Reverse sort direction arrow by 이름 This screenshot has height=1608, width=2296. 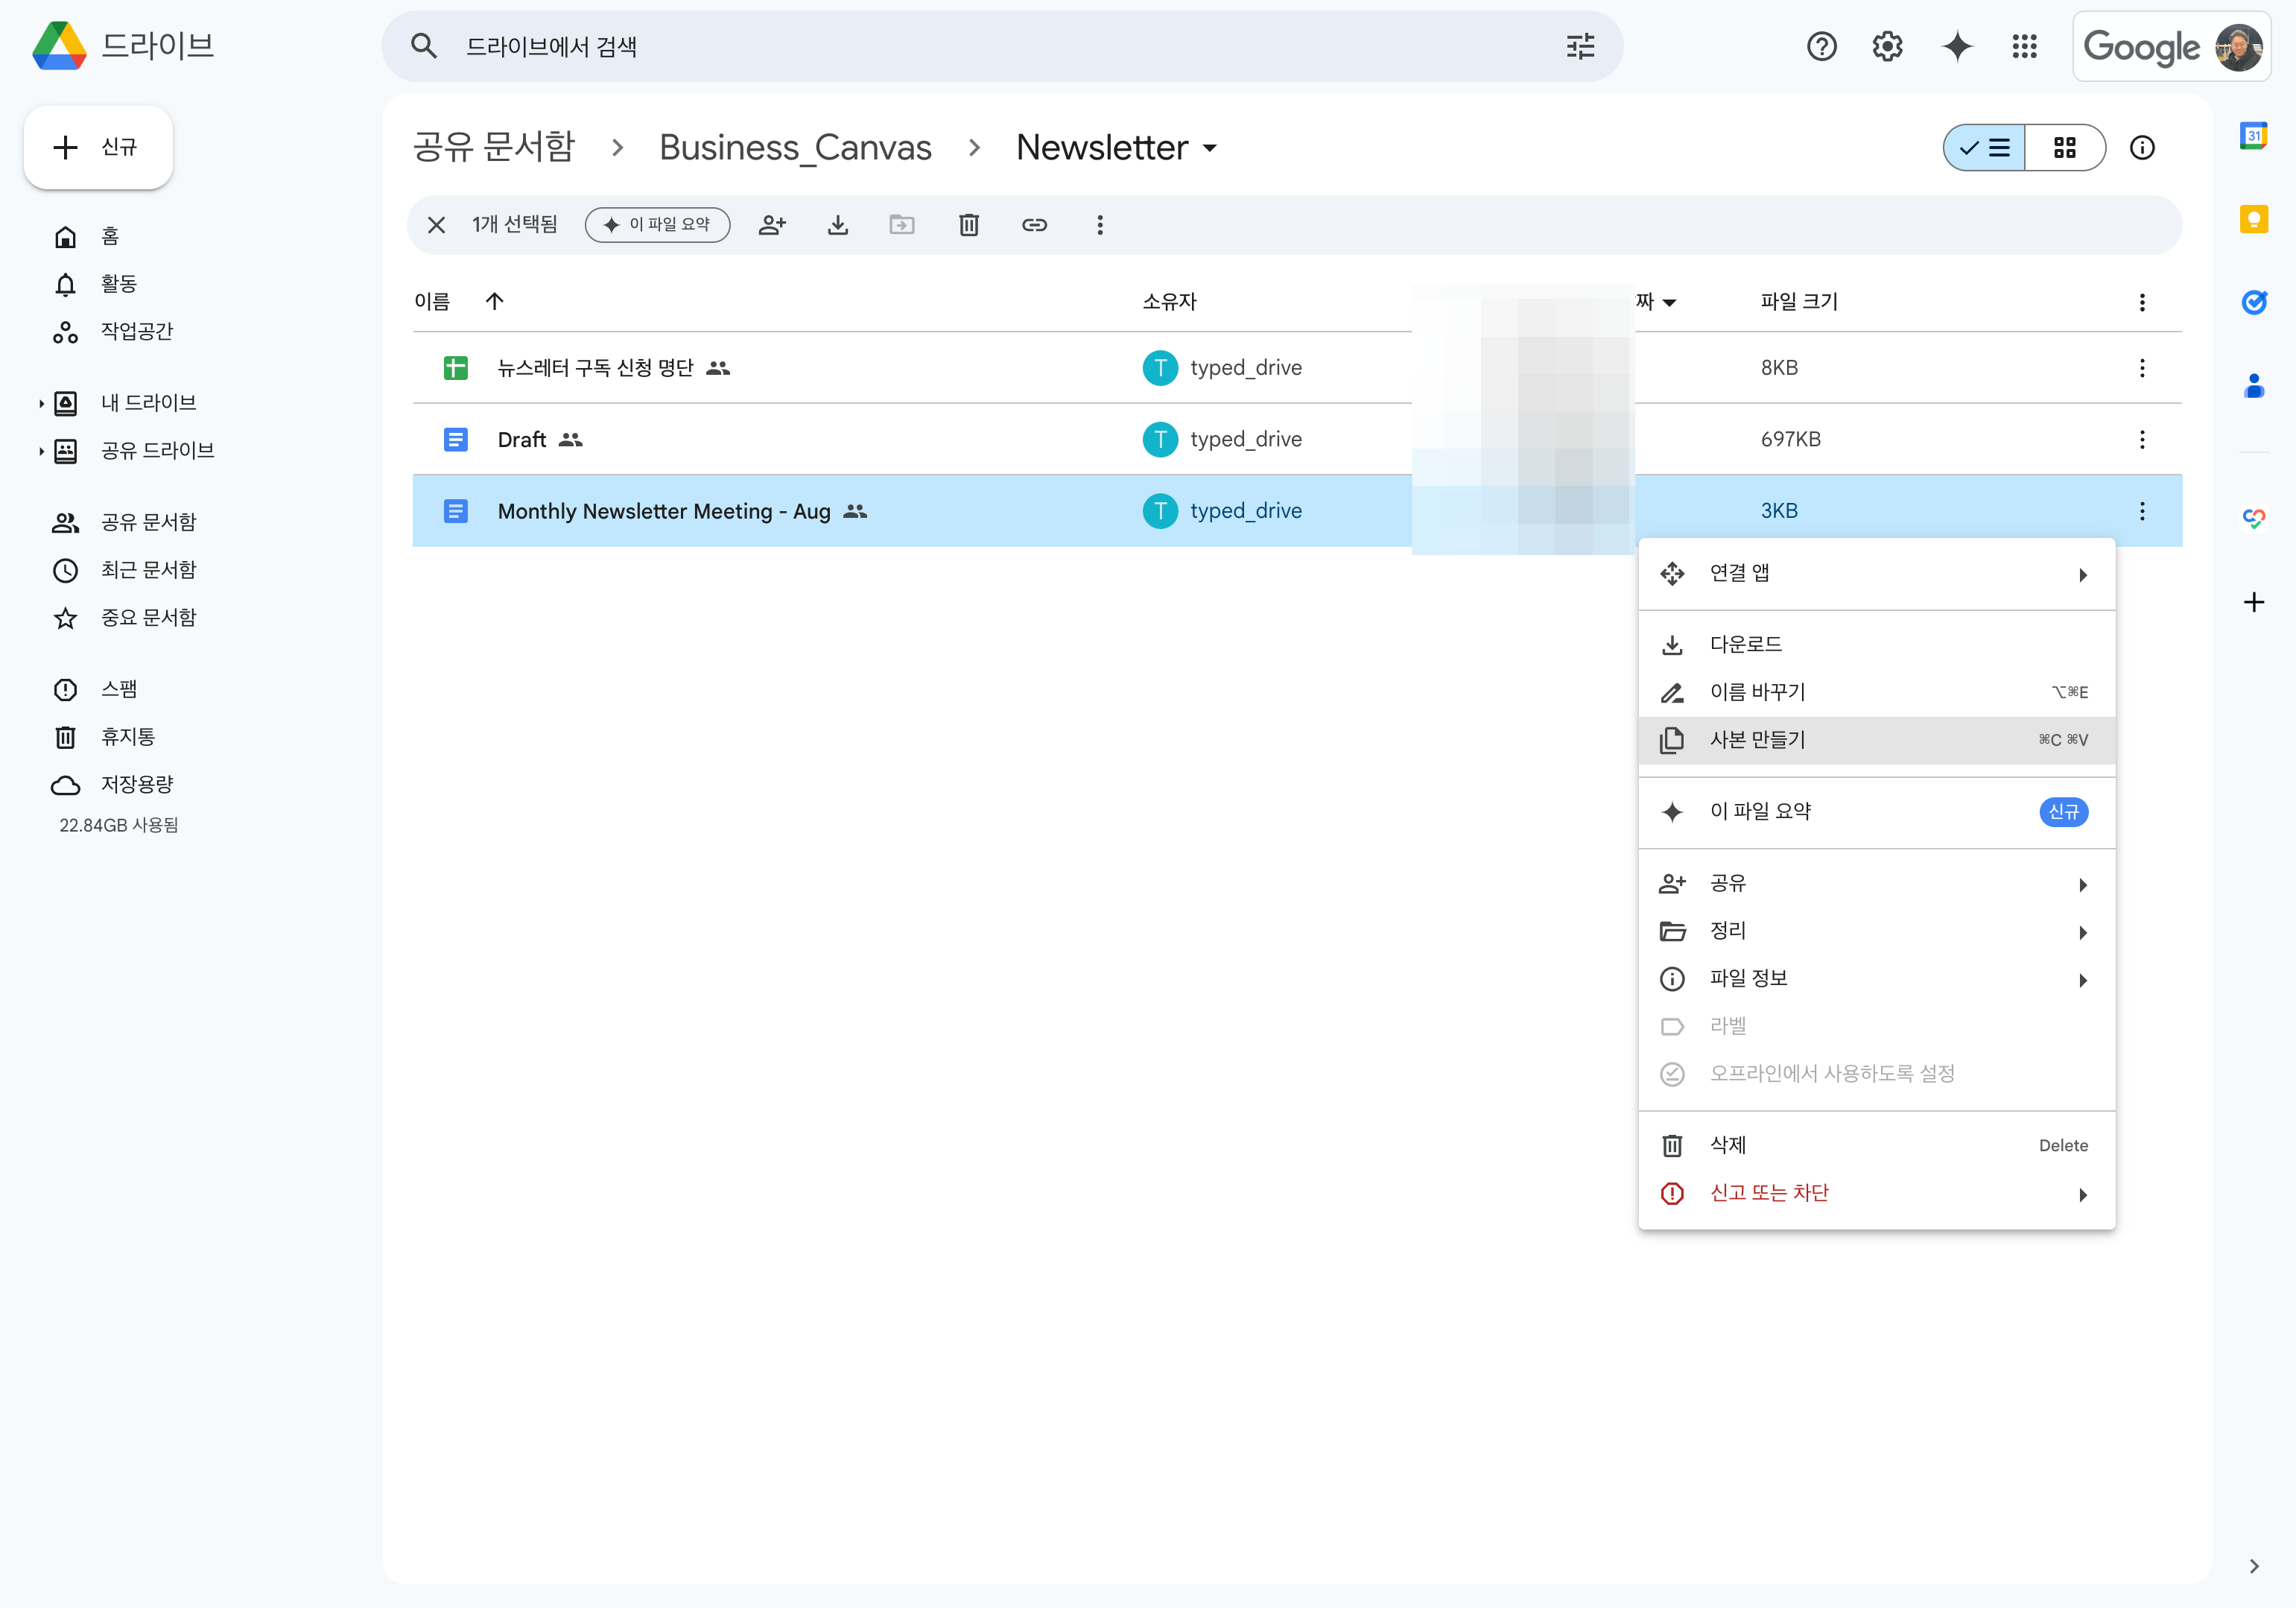[494, 301]
